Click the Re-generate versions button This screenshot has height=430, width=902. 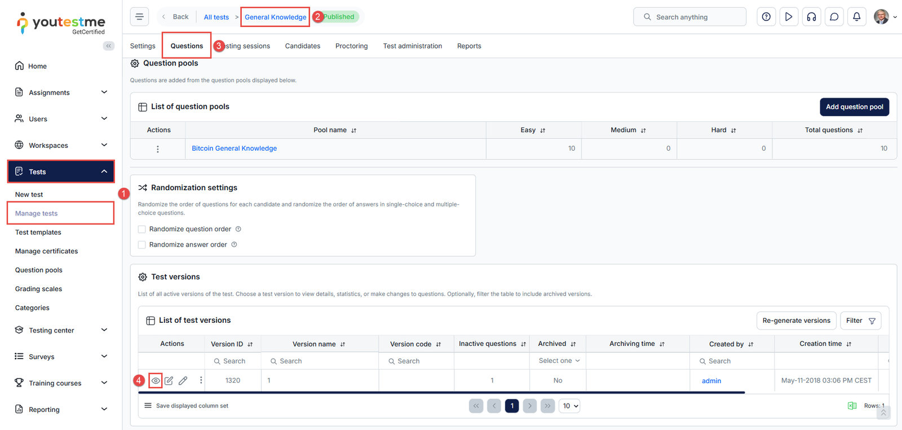796,321
